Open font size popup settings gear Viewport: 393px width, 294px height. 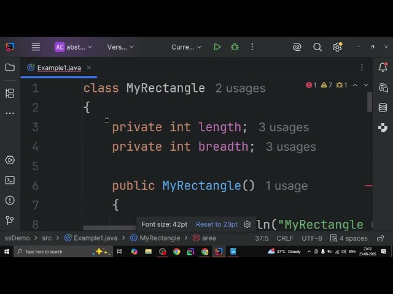click(247, 224)
